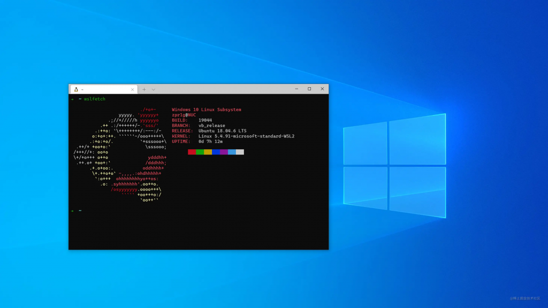Click the empty shell prompt below the logo
The width and height of the screenshot is (548, 308).
pos(77,211)
